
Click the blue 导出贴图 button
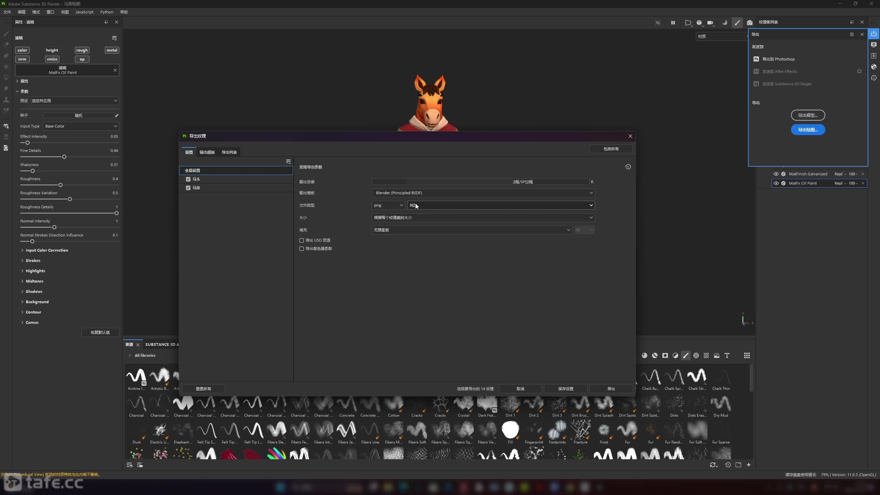[x=807, y=130]
